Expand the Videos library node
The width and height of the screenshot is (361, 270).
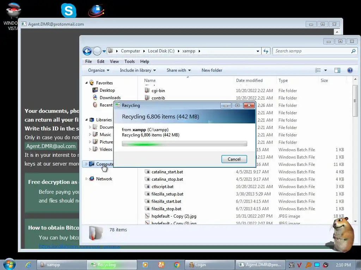click(90, 149)
